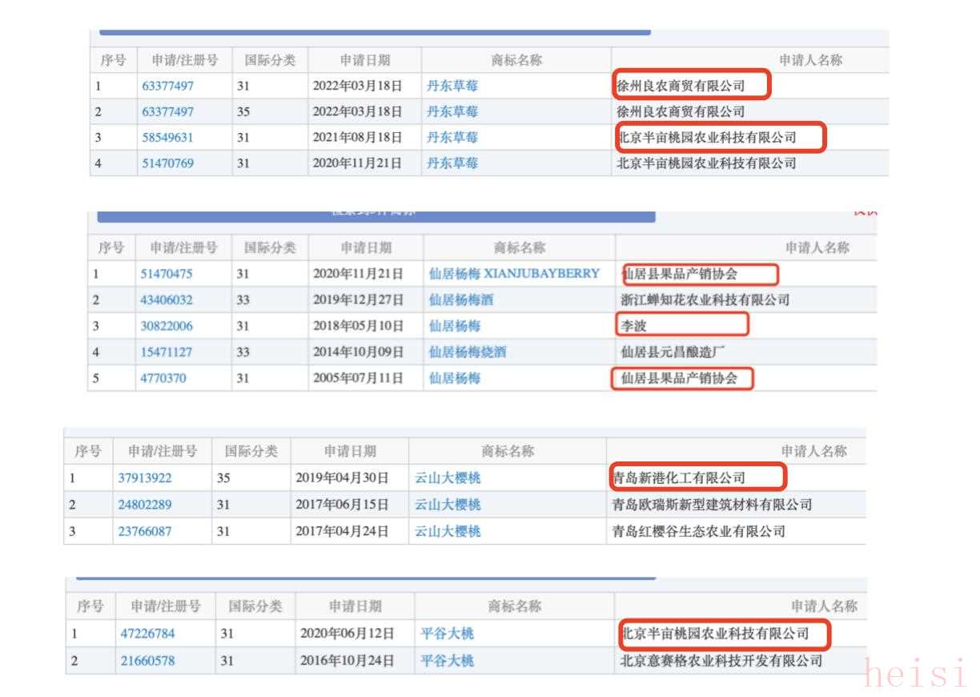Click 商标名称 header in the 仙居杨梅 table
Viewport: 980px width, 697px height.
tap(520, 248)
